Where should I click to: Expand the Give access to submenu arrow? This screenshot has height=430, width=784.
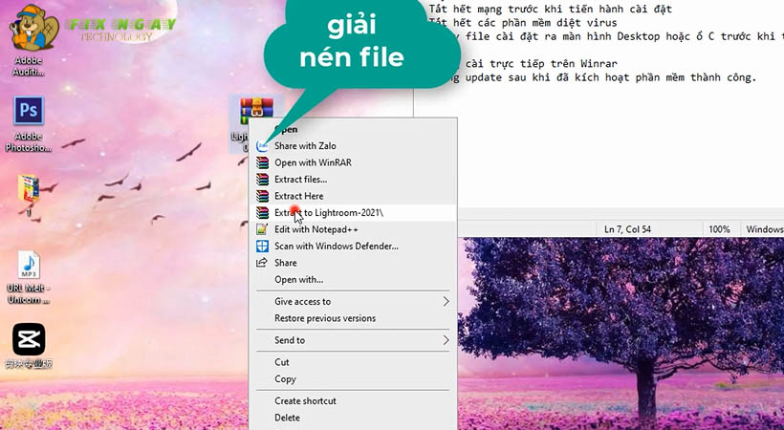point(446,302)
